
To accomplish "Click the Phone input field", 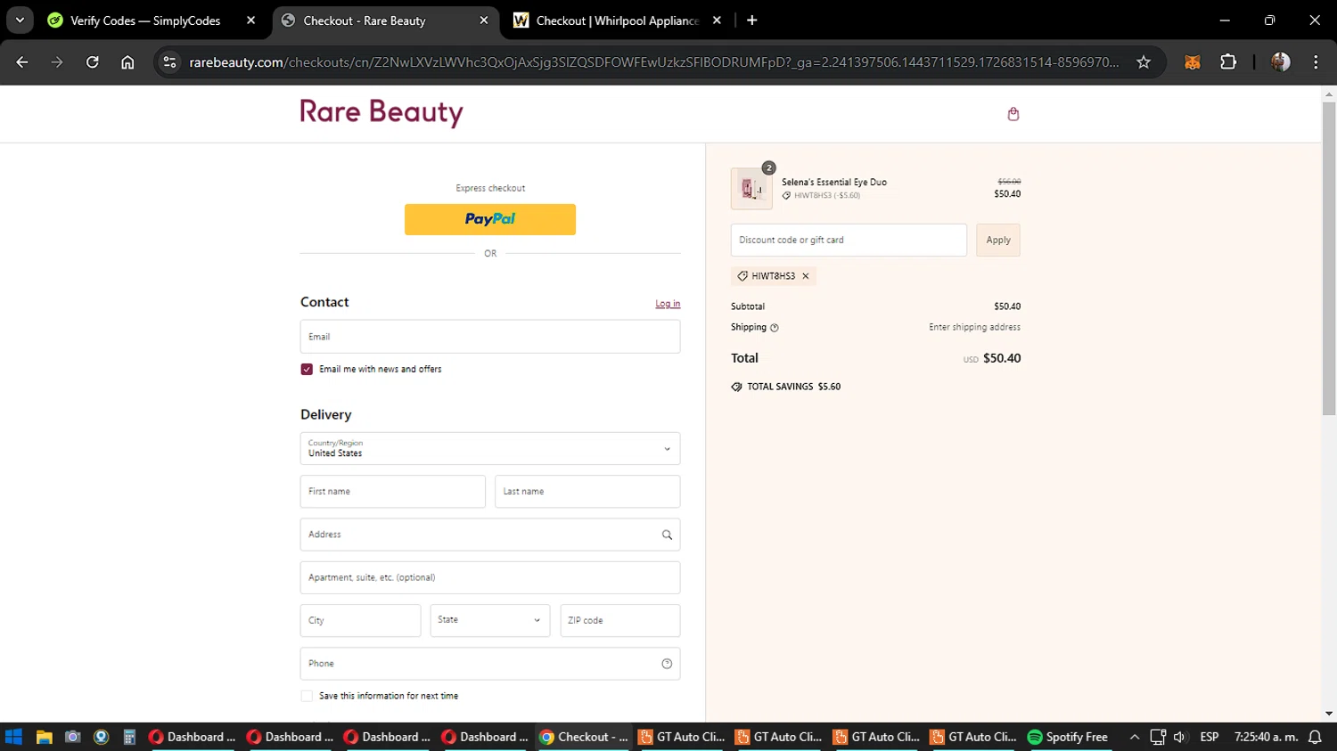I will pos(490,664).
